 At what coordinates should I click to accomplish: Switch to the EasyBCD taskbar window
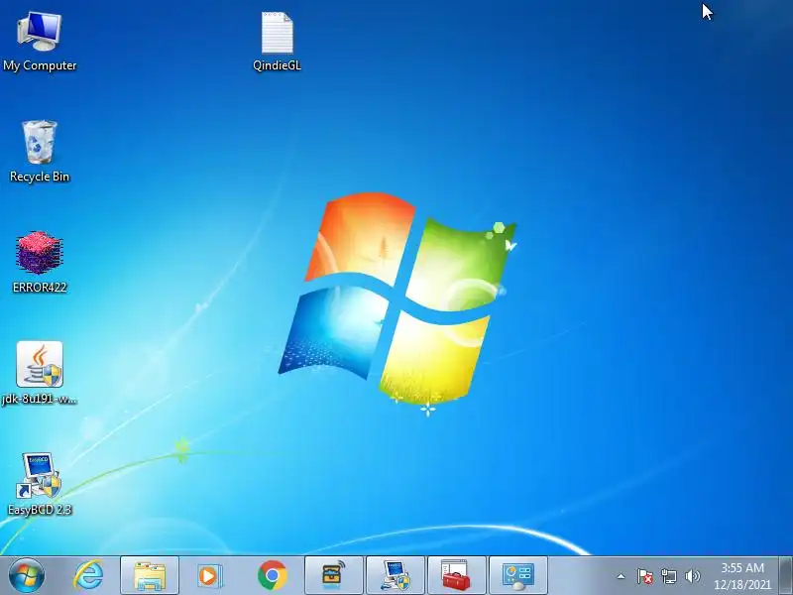tap(396, 576)
